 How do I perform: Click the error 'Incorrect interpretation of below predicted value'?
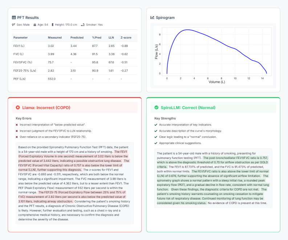53,125
